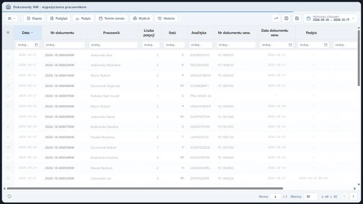Click the Analityka column header
Viewport: 363px width, 204px height.
click(x=199, y=33)
